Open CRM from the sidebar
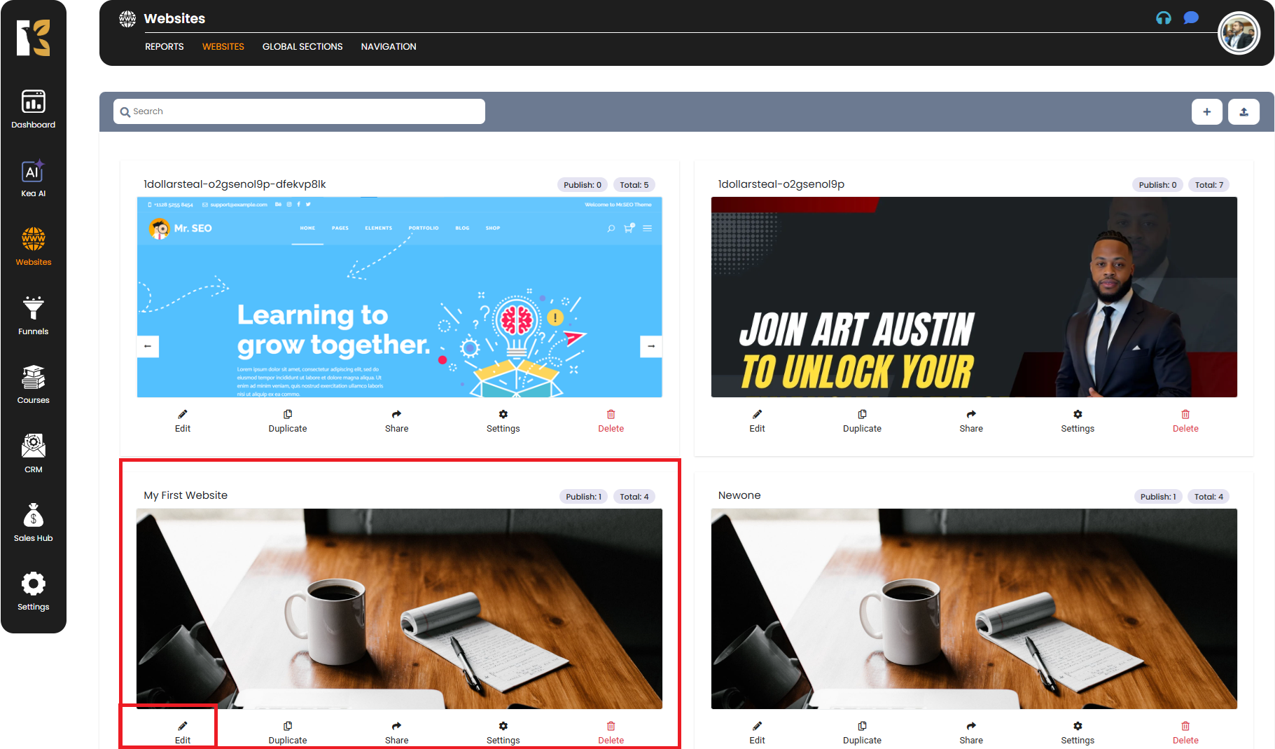Viewport: 1275px width, 749px height. [x=33, y=454]
